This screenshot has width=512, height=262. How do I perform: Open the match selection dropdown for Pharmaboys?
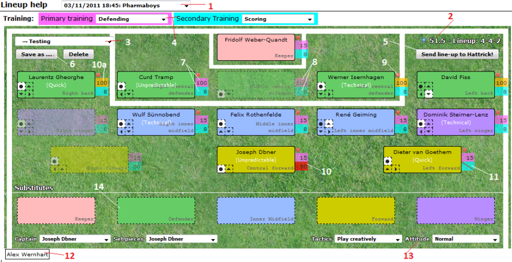coord(126,6)
